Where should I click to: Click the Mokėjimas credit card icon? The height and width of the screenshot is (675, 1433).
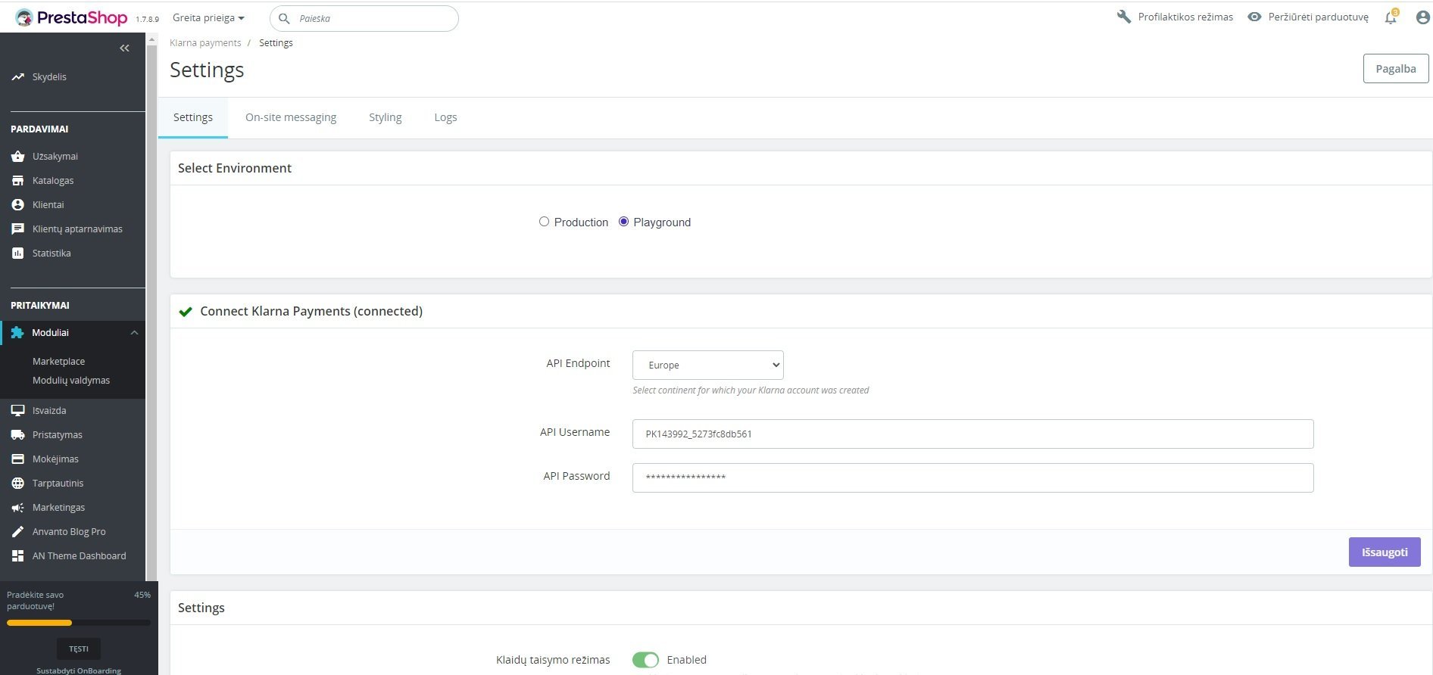(18, 459)
